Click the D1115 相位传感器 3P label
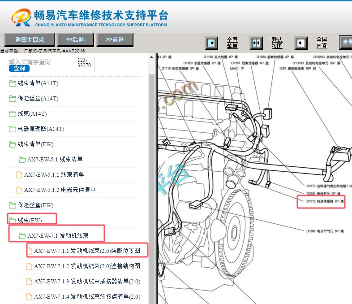This screenshot has width=352, height=304. pyautogui.click(x=180, y=69)
